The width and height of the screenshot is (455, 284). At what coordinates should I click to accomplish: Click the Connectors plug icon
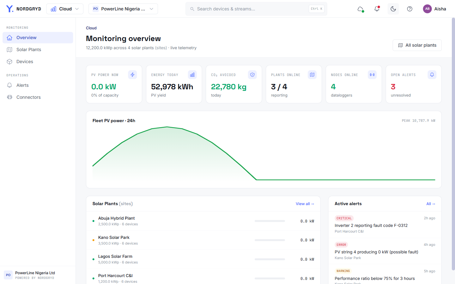point(9,97)
